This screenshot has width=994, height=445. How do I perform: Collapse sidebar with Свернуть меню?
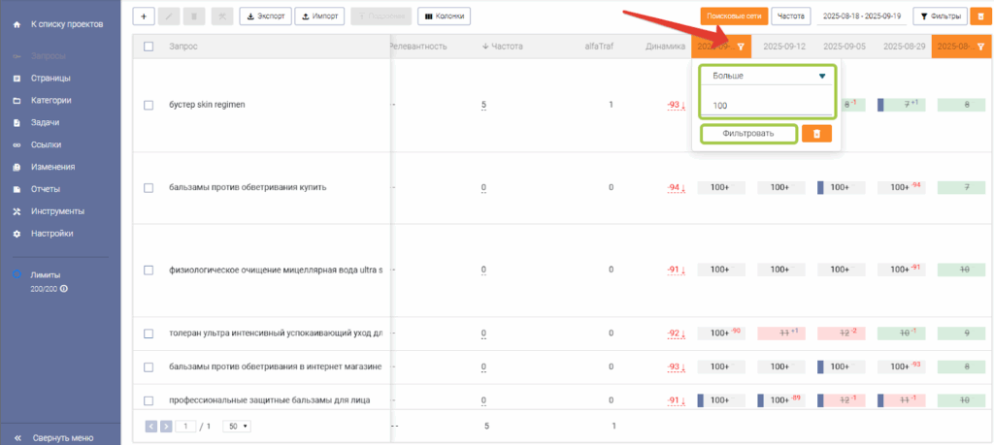[60, 436]
